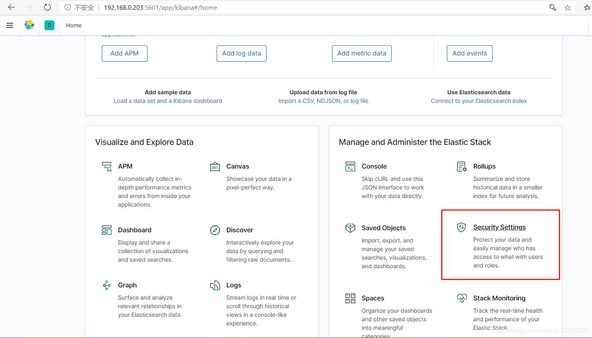Click the APM icon
Viewport: 592px width, 338px height.
pos(107,167)
